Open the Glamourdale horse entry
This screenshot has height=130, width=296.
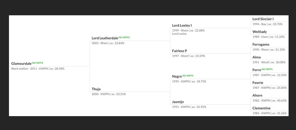(21, 64)
